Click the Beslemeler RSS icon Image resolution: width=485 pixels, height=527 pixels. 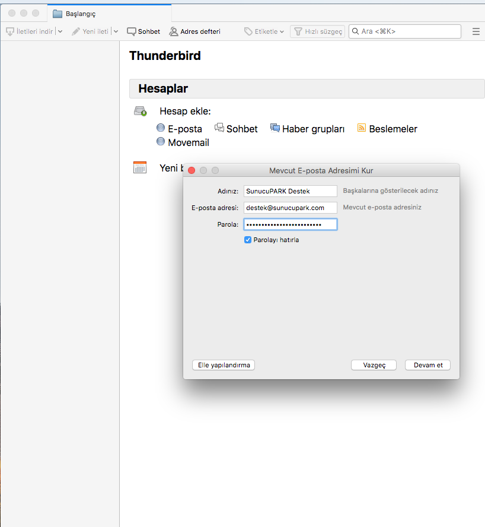click(x=362, y=128)
